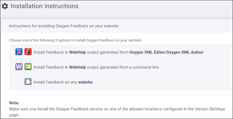Click bold Oxygen XML Editor/Oxygen XML Author text
This screenshot has height=119, width=233.
(167, 52)
